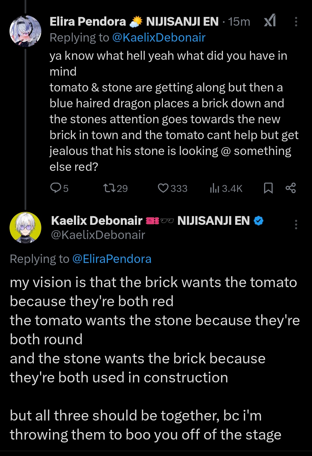Follow the blue @KaelixDebonair mention link
This screenshot has width=312, height=456.
pyautogui.click(x=159, y=38)
